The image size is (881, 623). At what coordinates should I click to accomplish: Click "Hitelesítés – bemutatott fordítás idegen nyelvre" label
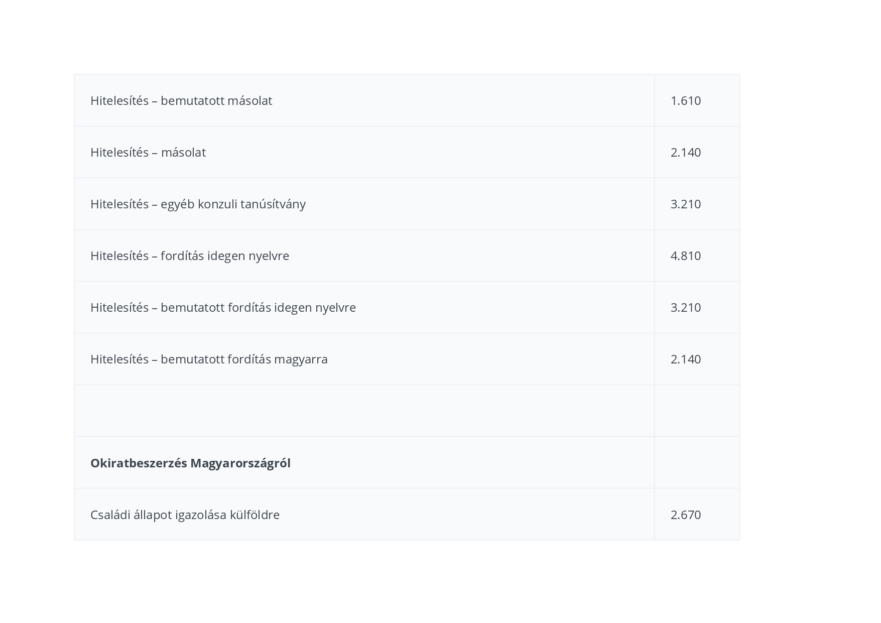223,307
